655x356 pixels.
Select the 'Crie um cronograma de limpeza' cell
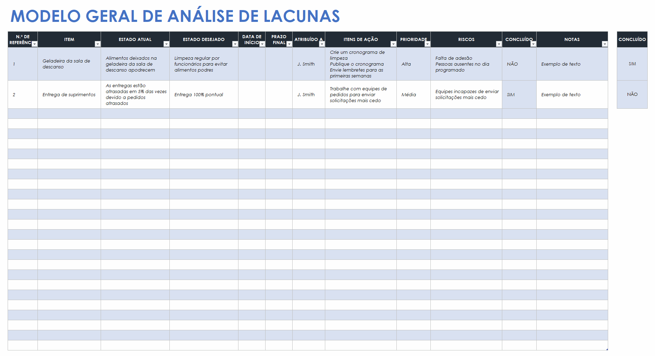click(361, 64)
